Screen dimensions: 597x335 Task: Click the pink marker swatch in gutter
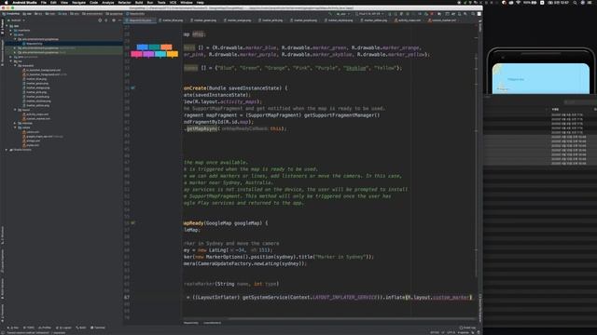coord(136,54)
